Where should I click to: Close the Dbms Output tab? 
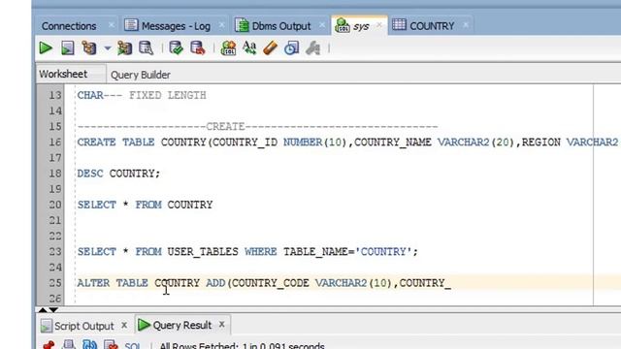coord(322,25)
